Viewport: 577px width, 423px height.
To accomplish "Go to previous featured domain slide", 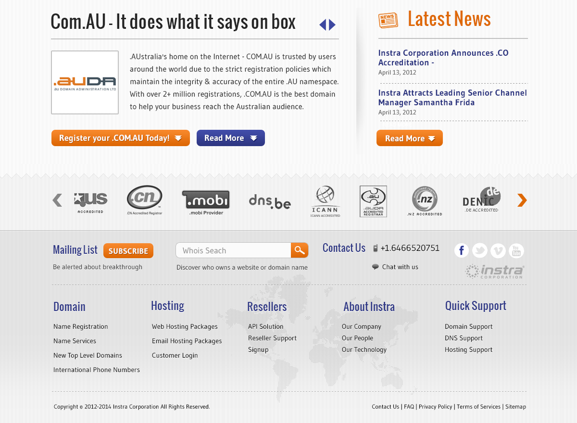I will (x=323, y=25).
